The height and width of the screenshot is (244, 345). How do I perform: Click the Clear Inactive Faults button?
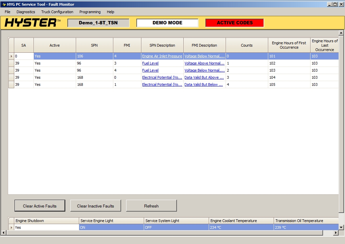tap(95, 205)
